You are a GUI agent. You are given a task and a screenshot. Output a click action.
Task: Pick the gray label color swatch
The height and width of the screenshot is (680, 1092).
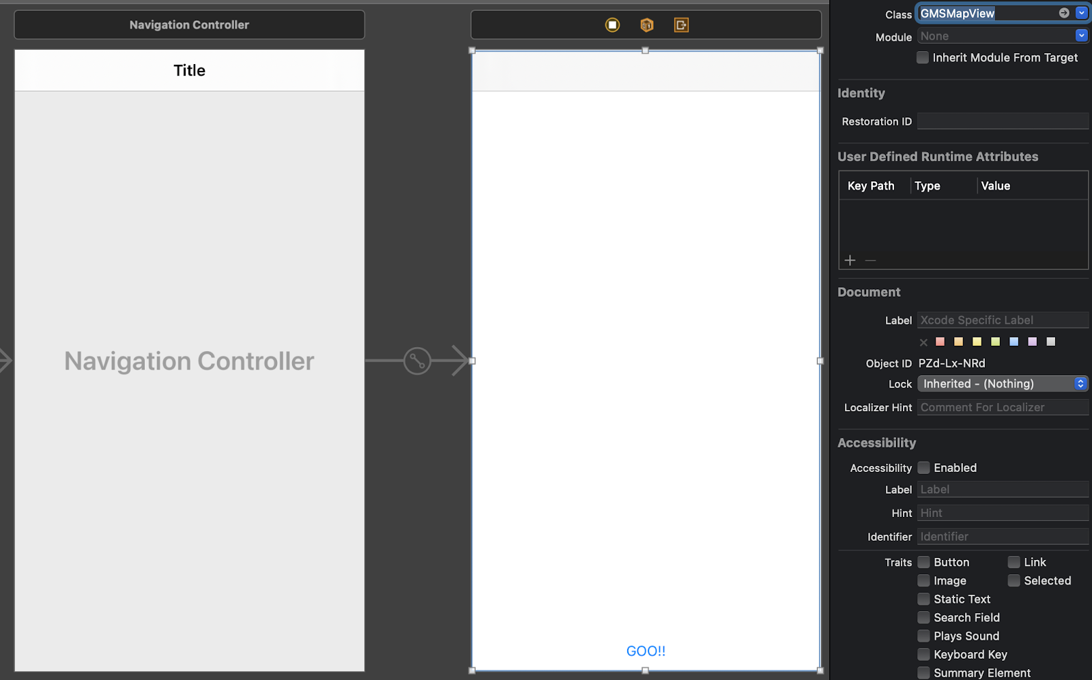tap(1051, 342)
